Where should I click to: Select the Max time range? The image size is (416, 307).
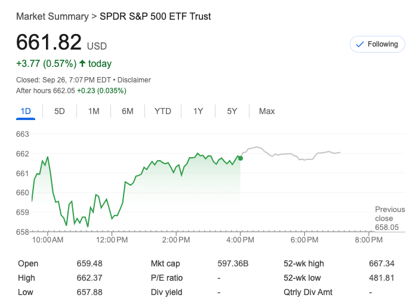[x=267, y=111]
